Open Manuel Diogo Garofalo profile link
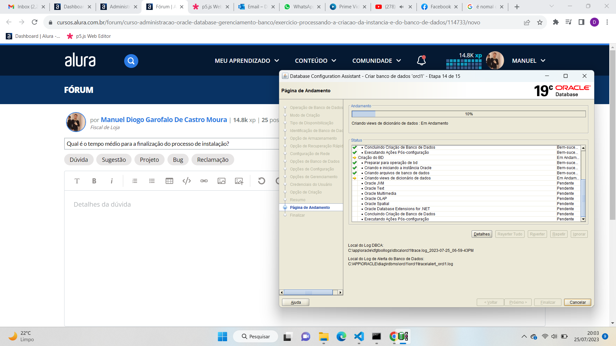Screen dimensions: 616x346 point(164,120)
